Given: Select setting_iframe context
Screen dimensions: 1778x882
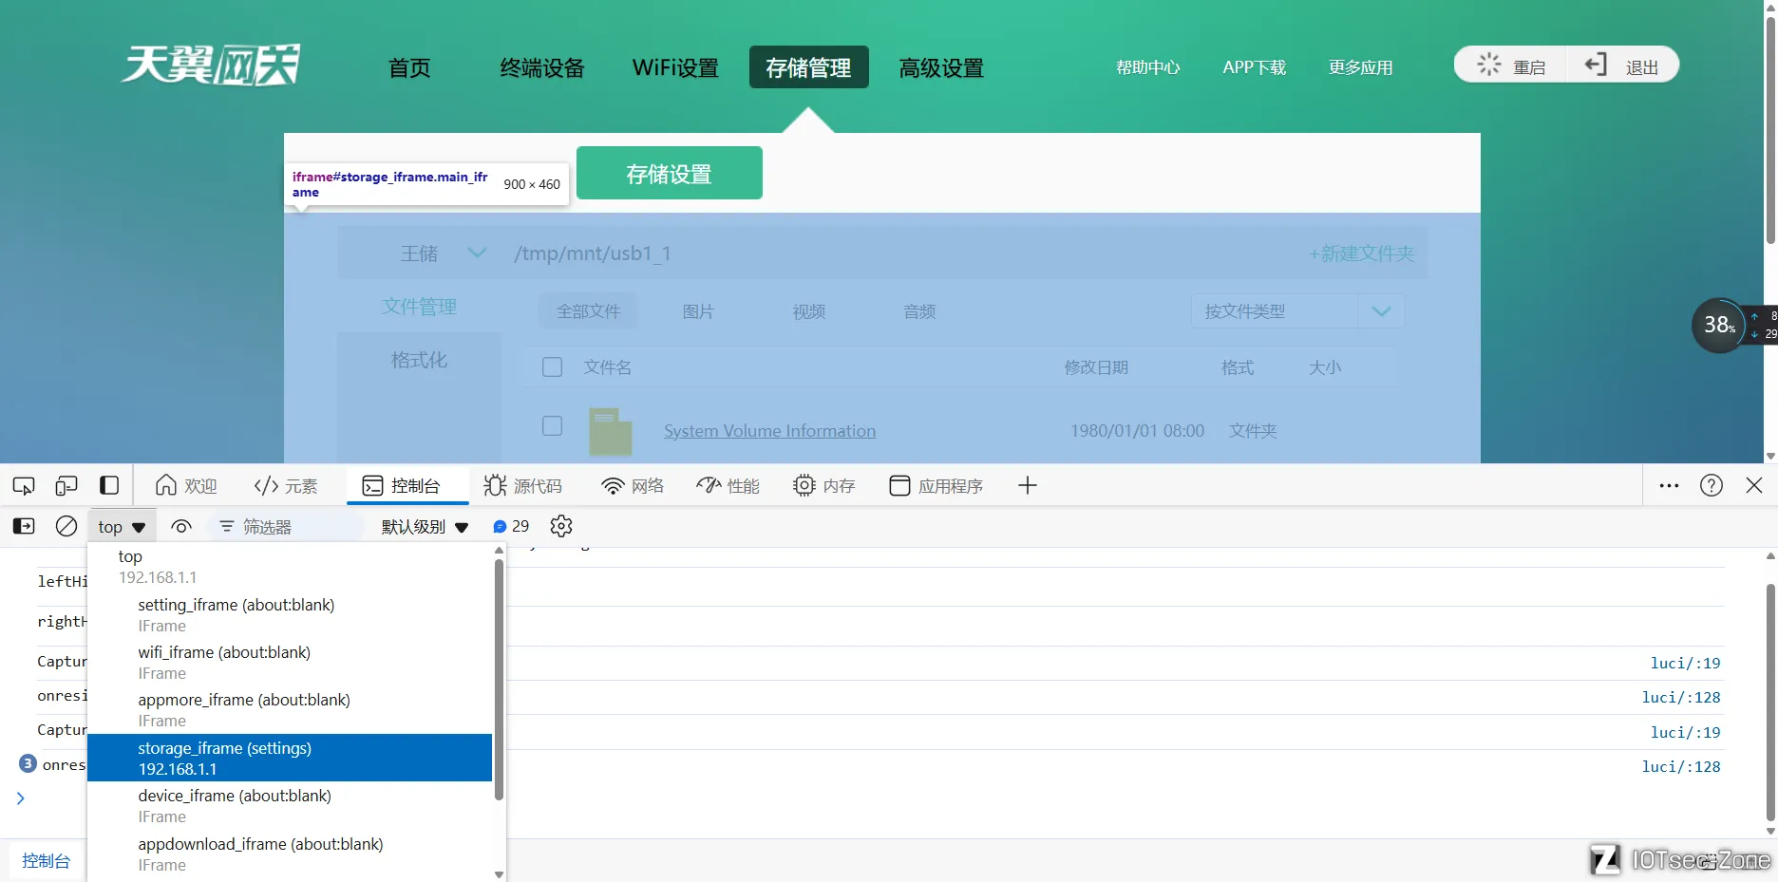Looking at the screenshot, I should coord(290,615).
